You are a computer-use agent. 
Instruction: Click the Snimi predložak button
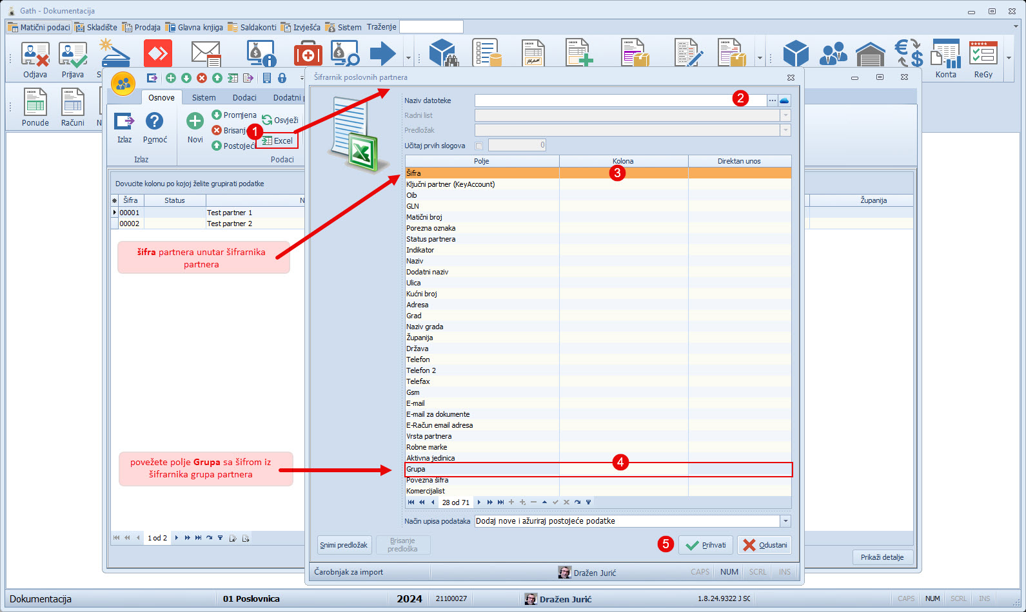click(344, 545)
